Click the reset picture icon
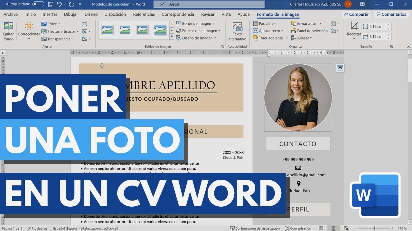Image resolution: width=412 pixels, height=231 pixels. click(x=85, y=39)
